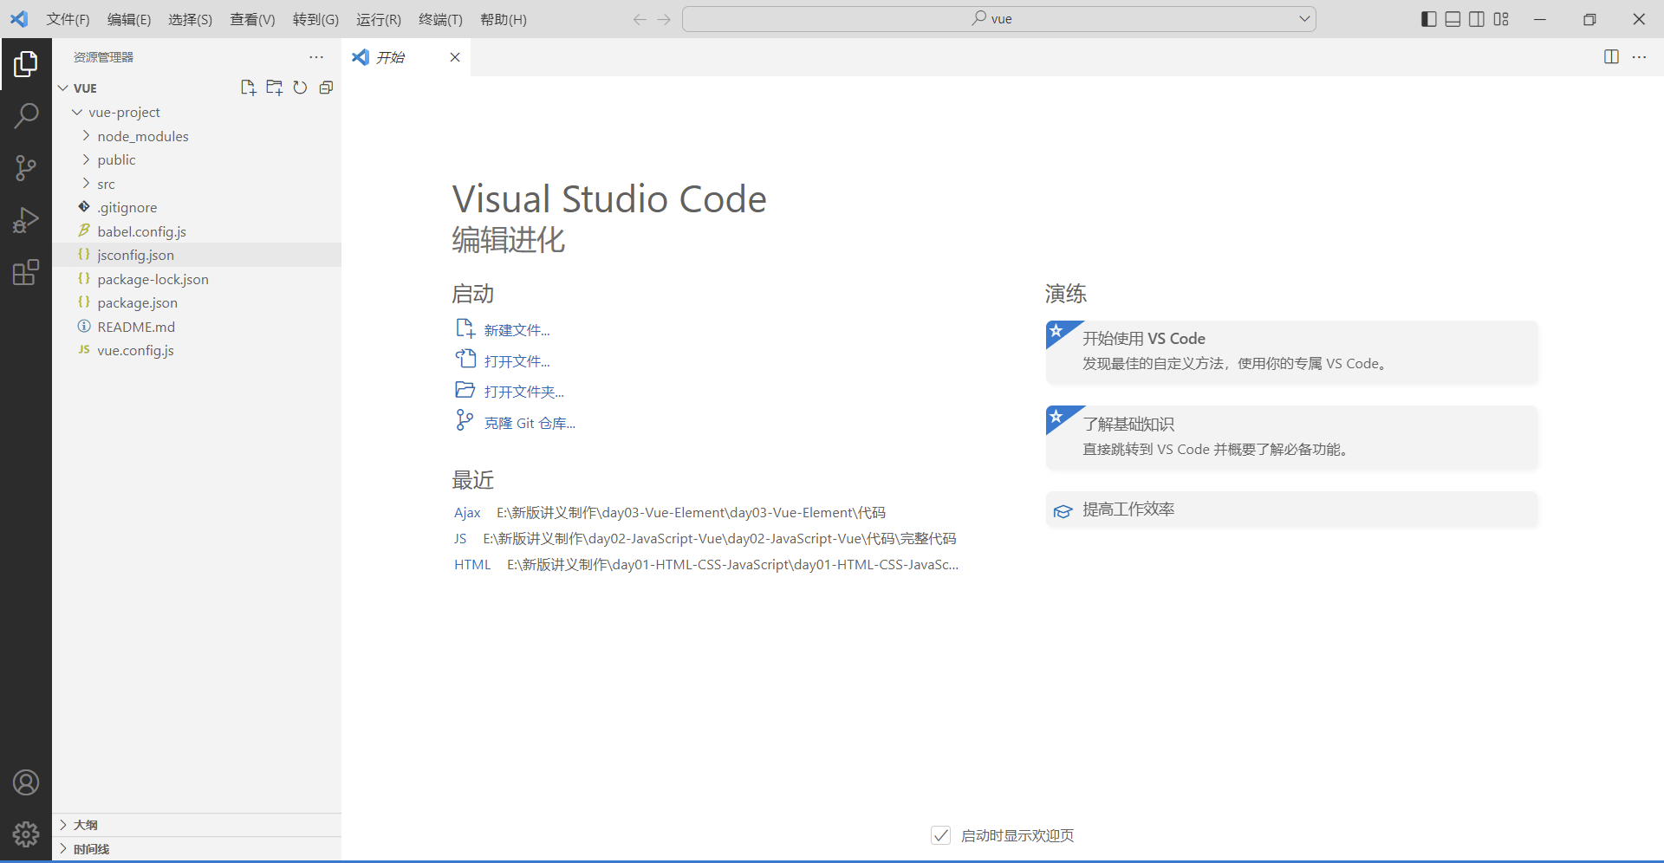The image size is (1664, 863).
Task: Open the 帮助(H) menu
Action: (504, 19)
